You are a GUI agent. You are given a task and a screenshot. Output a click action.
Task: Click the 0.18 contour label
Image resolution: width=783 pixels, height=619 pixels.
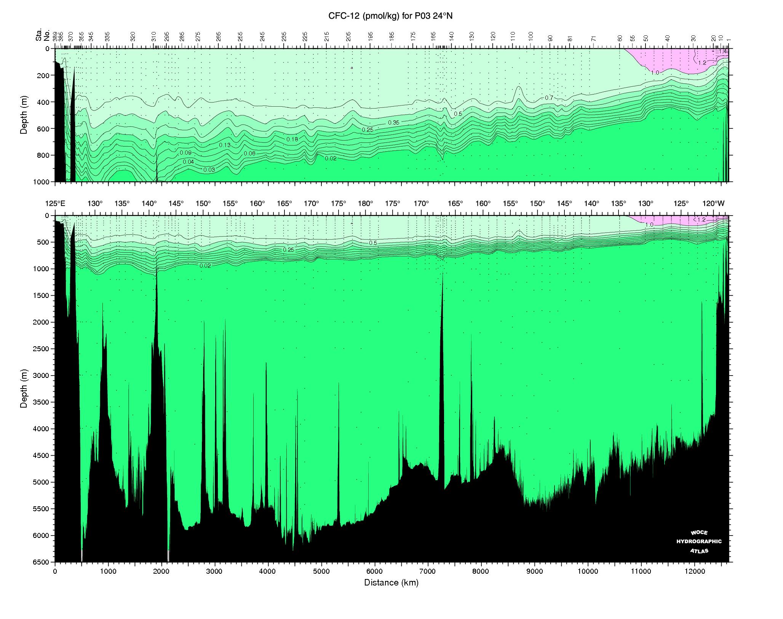click(292, 139)
